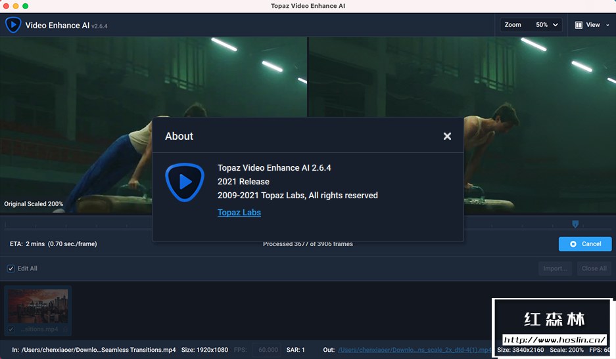Click the stop icon inside the Cancel button
616x359 pixels.
tap(573, 244)
